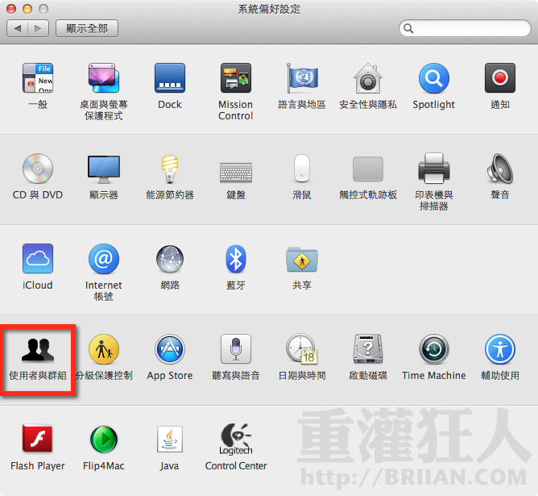The image size is (538, 496).
Task: Click the 顯示全部 button
Action: (x=87, y=28)
